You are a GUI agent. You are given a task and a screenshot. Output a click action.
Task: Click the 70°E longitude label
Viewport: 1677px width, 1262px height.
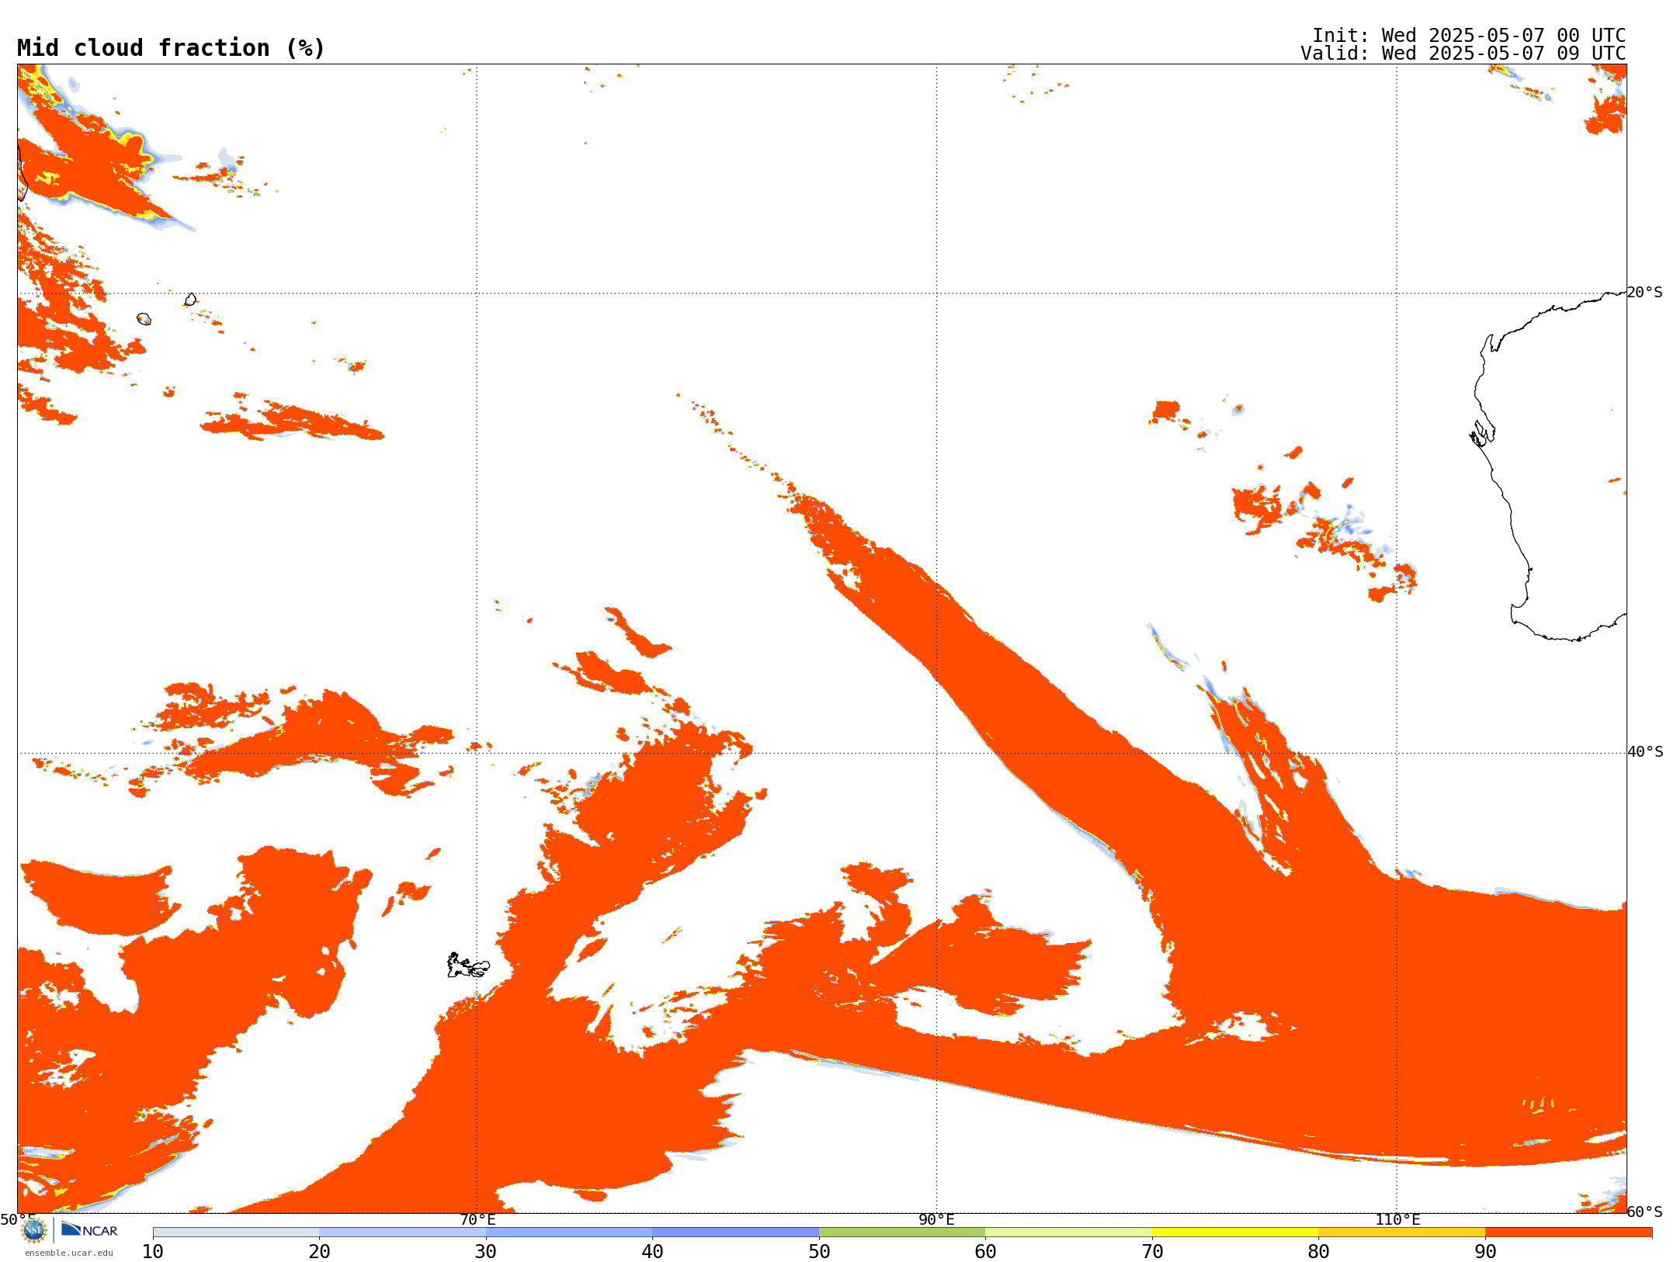pyautogui.click(x=477, y=1219)
